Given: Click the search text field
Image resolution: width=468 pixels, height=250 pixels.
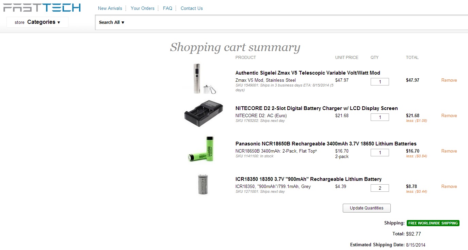Looking at the screenshot, I should click(x=293, y=22).
